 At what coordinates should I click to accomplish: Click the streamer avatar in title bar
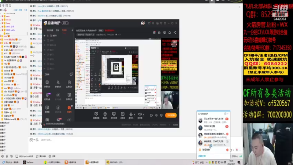click(x=143, y=23)
